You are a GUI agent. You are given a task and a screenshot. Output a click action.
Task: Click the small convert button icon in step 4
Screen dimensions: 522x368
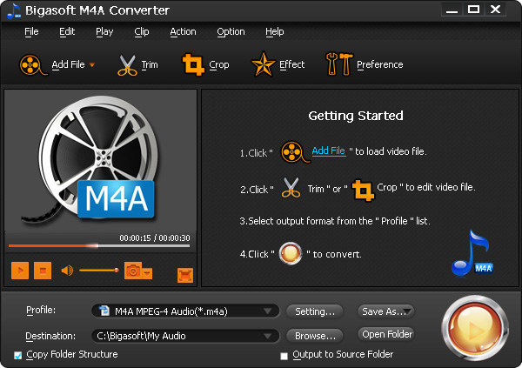[x=291, y=253]
